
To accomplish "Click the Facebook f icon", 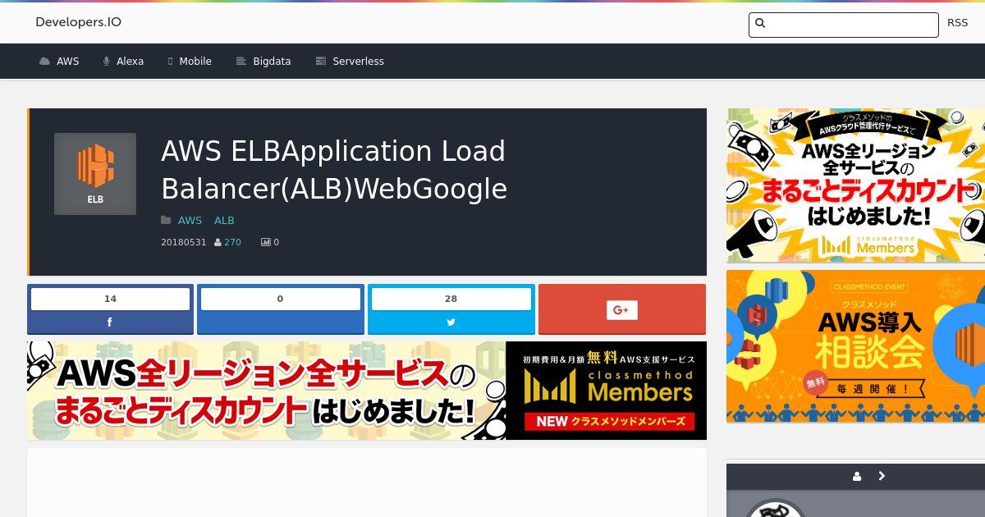I will coord(110,323).
